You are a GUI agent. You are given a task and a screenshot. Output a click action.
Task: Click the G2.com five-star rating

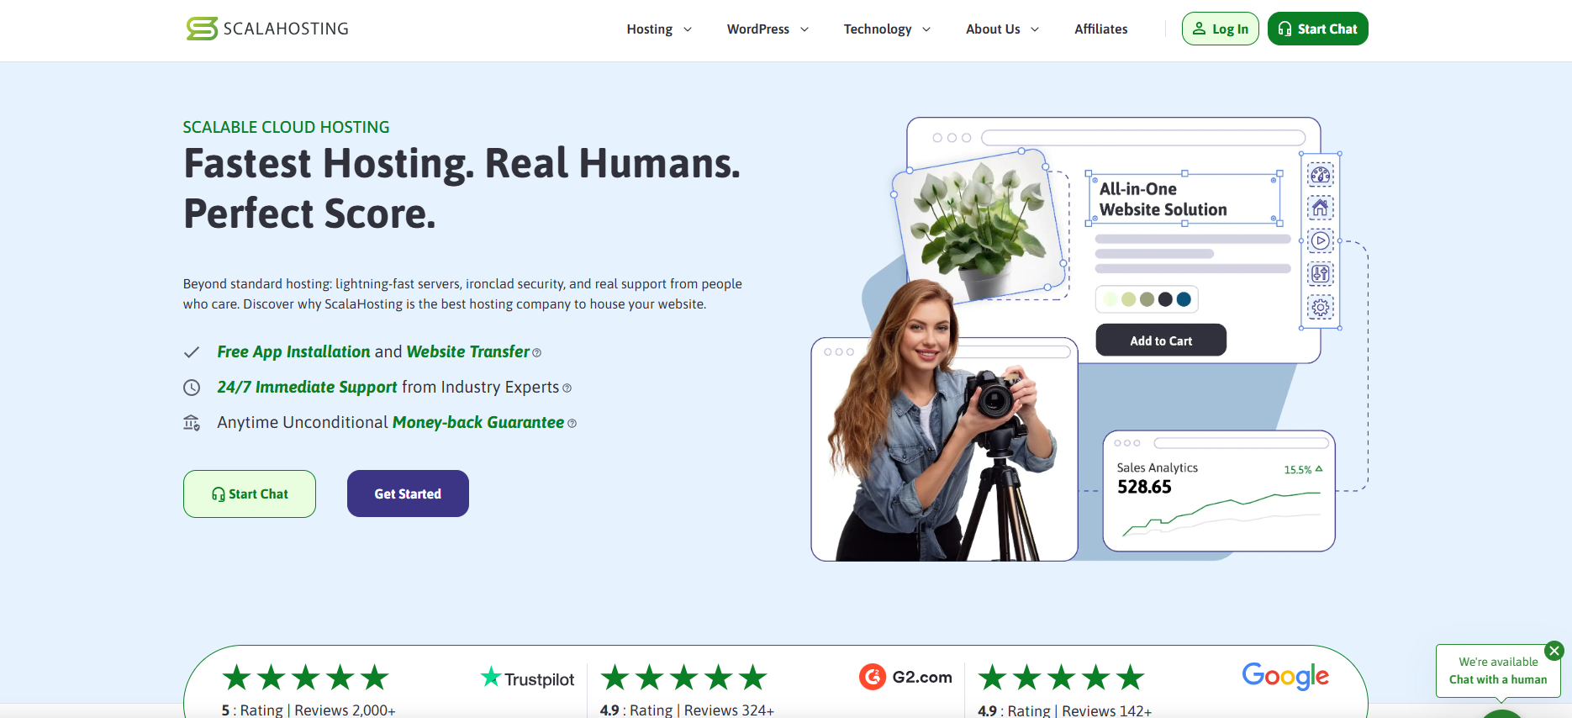pyautogui.click(x=683, y=678)
